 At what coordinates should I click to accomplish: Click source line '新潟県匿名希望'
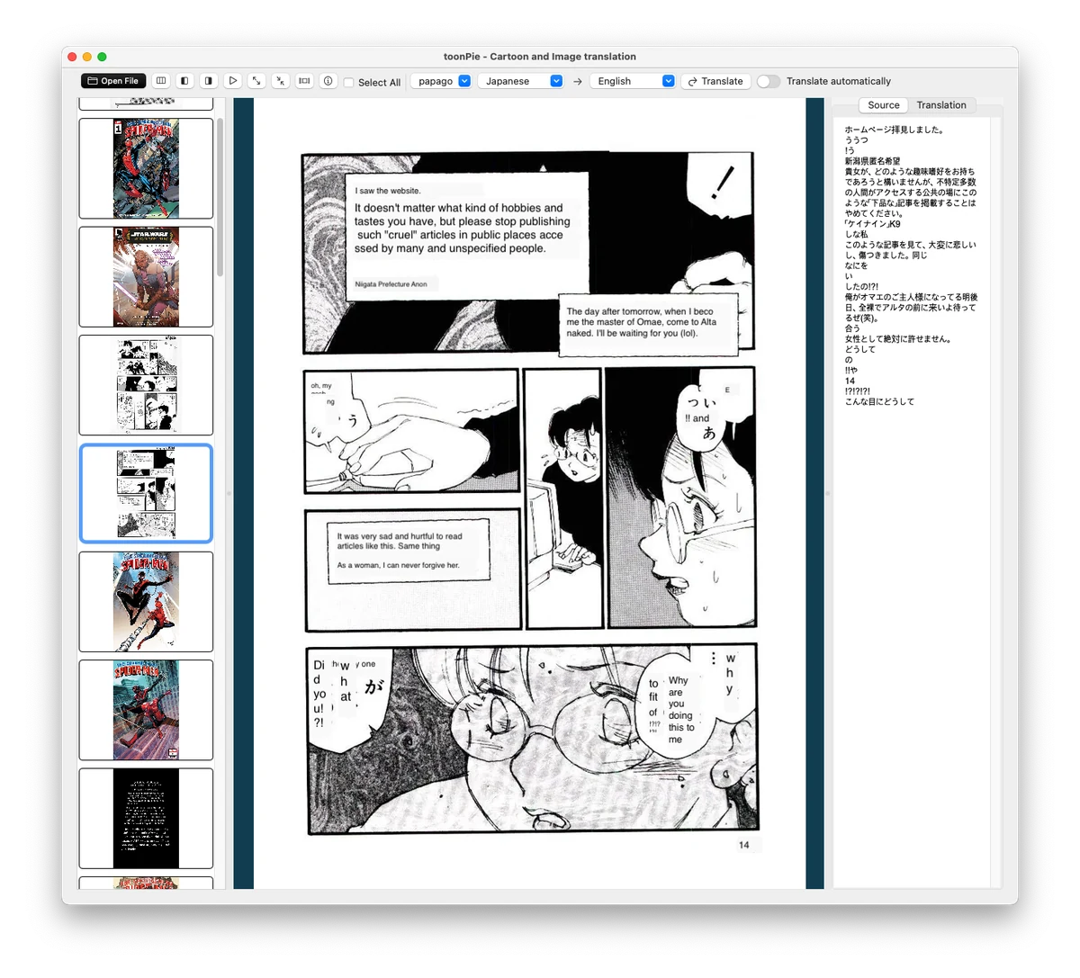(872, 161)
